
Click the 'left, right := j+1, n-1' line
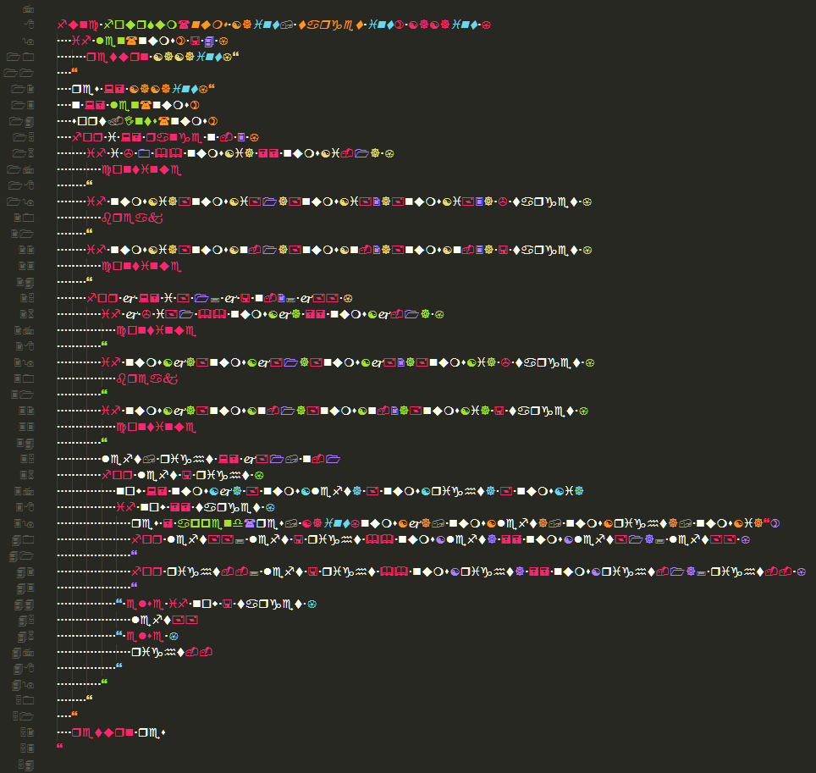click(222, 459)
